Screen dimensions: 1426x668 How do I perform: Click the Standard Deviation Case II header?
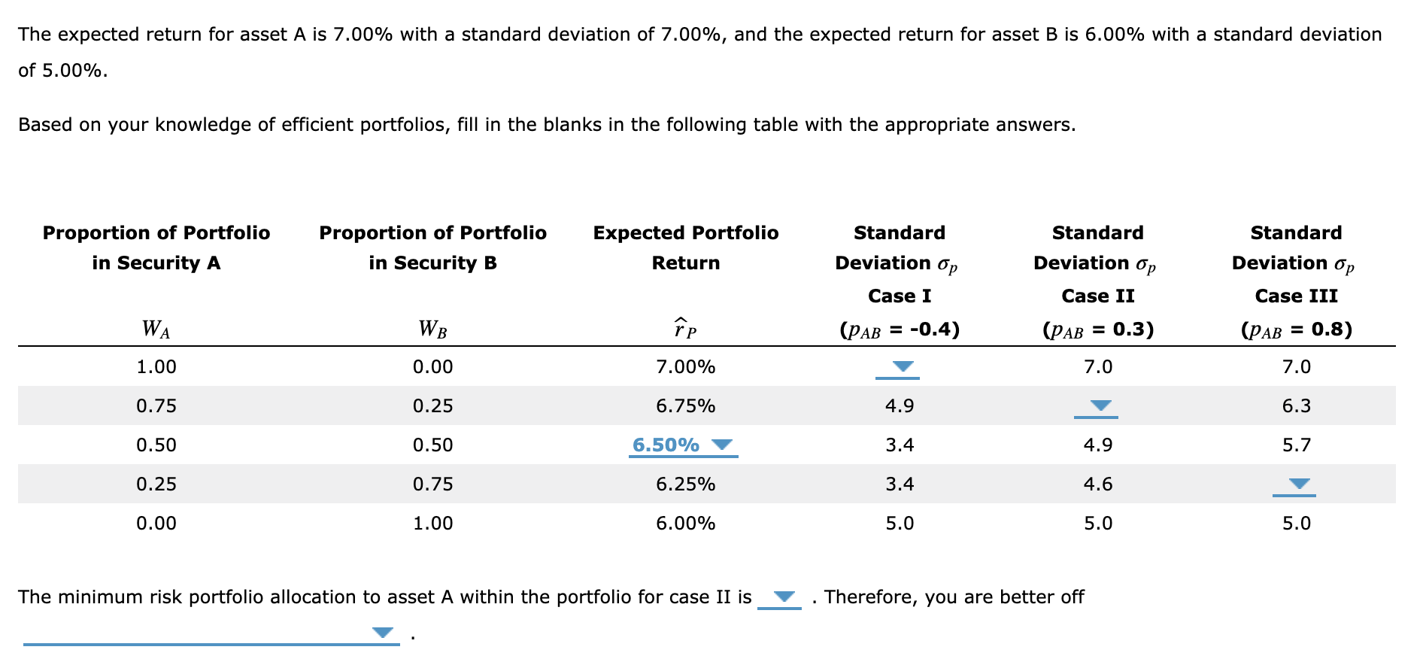coord(1098,263)
